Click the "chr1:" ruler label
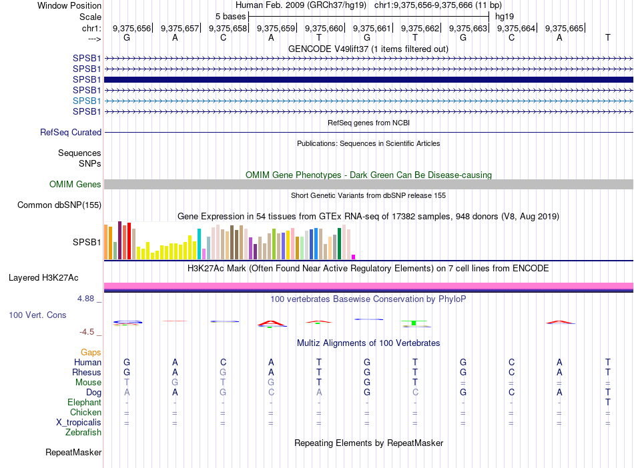 pos(91,28)
